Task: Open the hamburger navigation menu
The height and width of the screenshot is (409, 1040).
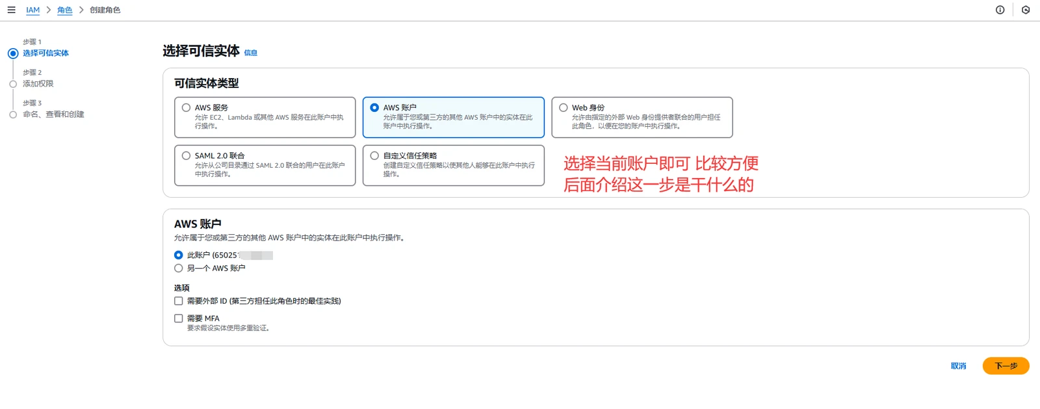Action: tap(11, 10)
